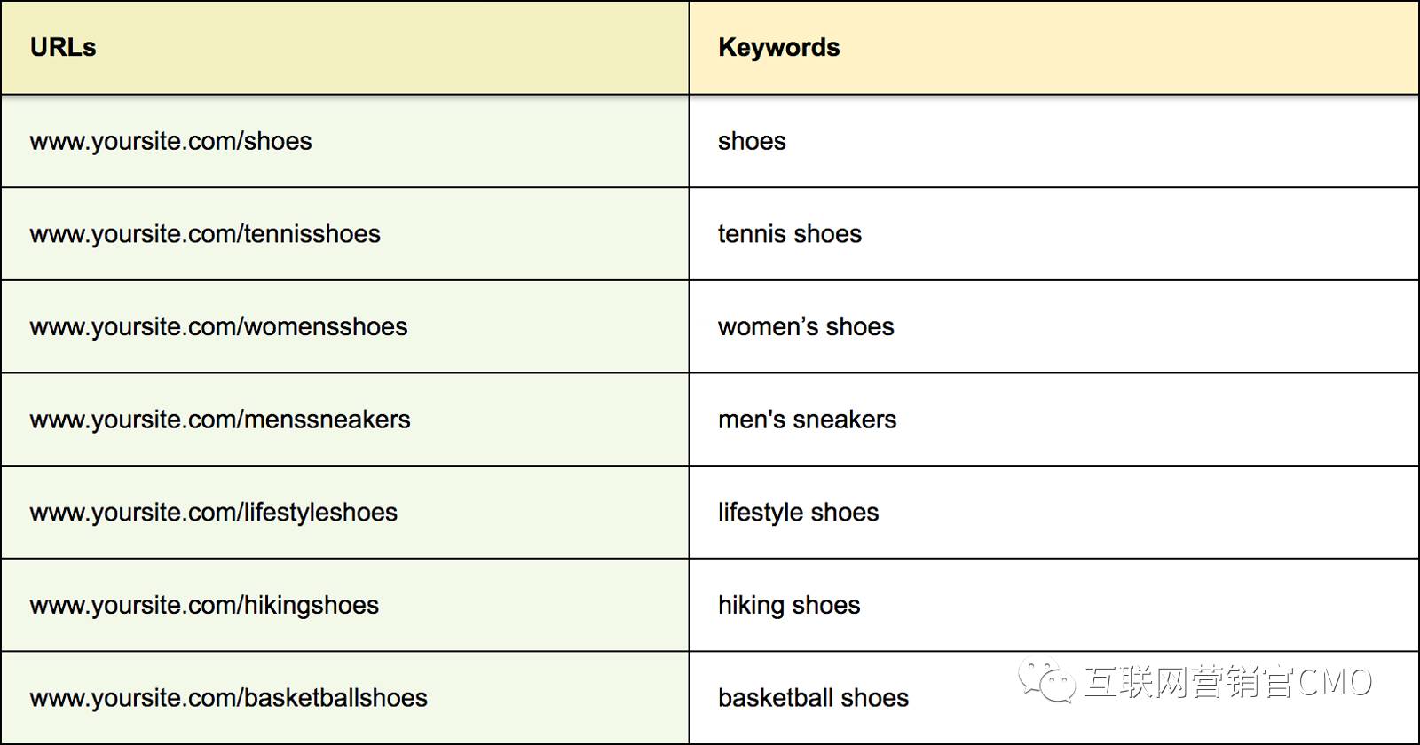Click the 互联网营销官CMO watermark text
The width and height of the screenshot is (1420, 745).
click(1228, 682)
